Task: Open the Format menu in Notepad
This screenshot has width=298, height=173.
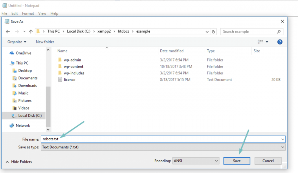Action: (x=28, y=13)
